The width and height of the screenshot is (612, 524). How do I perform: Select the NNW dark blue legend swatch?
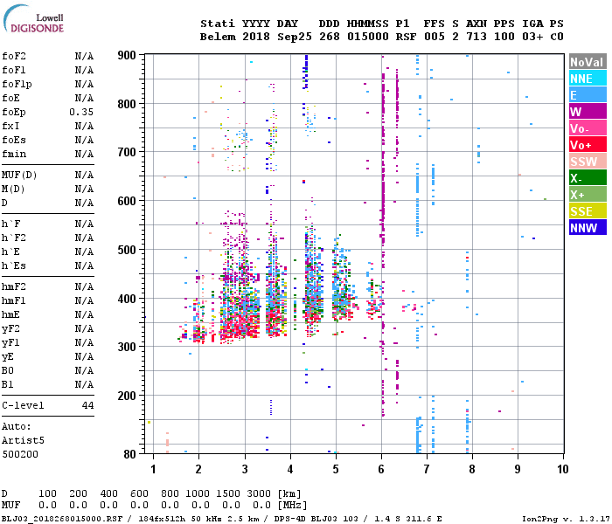tap(588, 228)
